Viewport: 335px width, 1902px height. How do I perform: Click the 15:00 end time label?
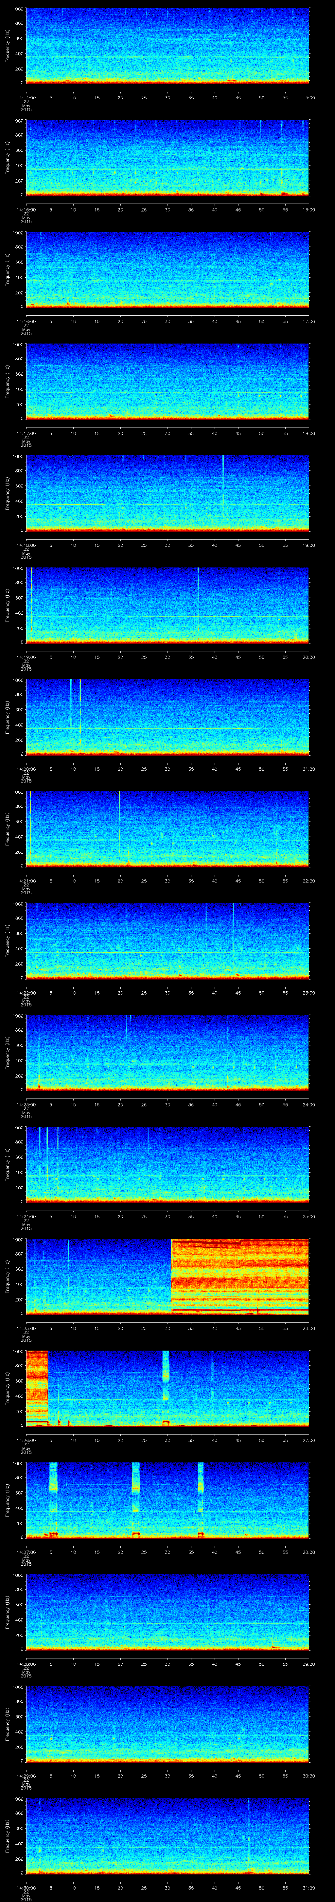[x=309, y=97]
